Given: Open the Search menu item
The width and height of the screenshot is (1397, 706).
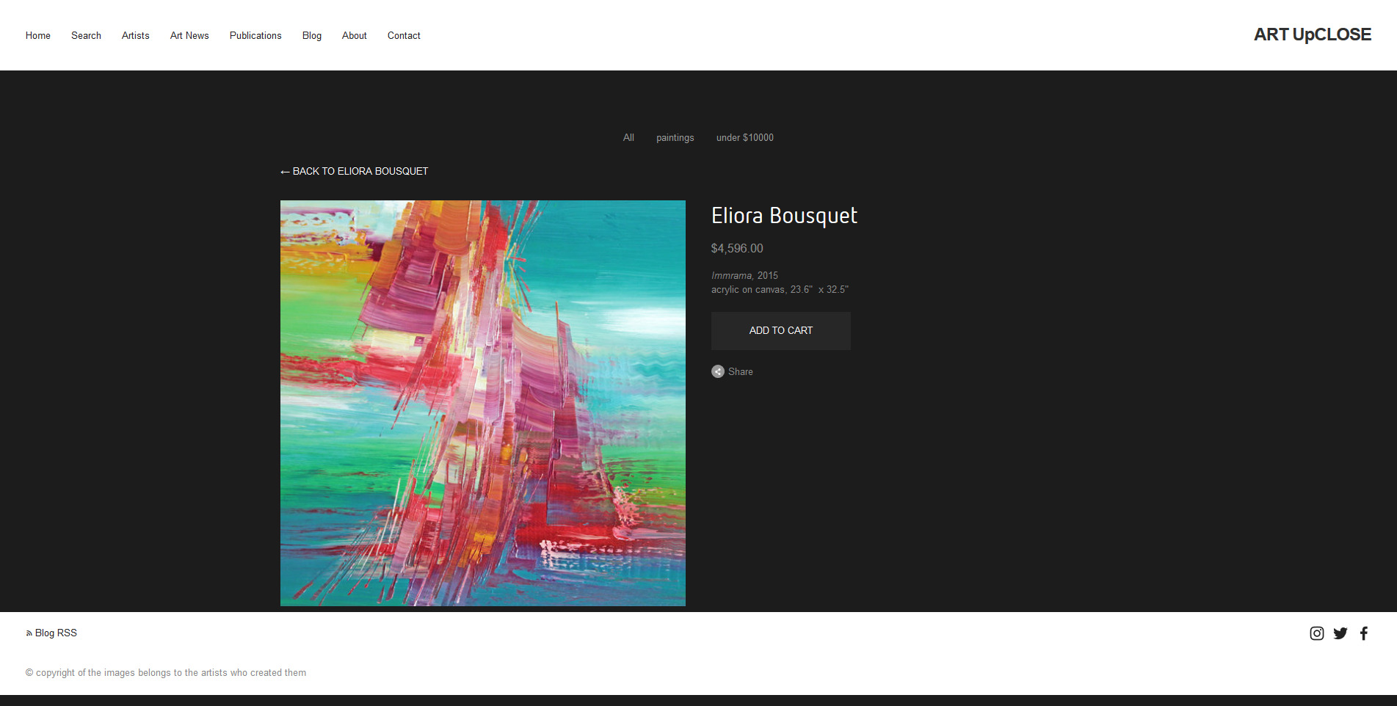Looking at the screenshot, I should pyautogui.click(x=86, y=35).
